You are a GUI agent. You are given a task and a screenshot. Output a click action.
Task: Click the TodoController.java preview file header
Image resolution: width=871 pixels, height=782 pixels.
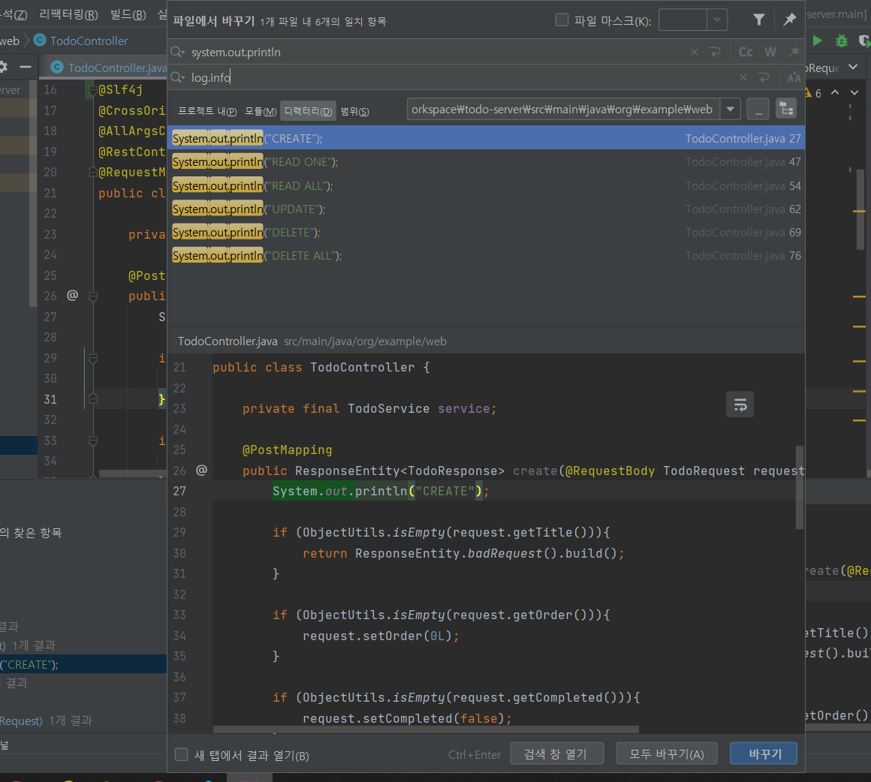click(x=312, y=341)
